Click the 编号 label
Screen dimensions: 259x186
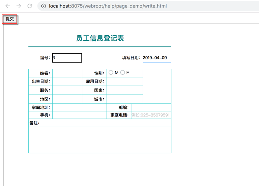tap(45, 58)
